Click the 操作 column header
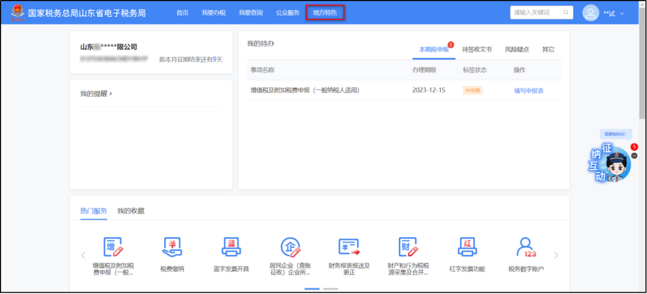Screen dimensions: 647x294 (519, 70)
